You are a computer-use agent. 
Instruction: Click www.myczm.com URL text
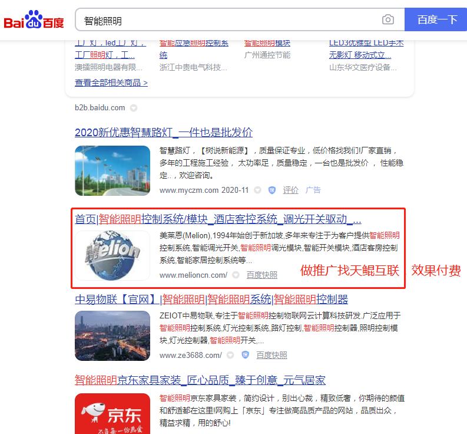(x=189, y=190)
